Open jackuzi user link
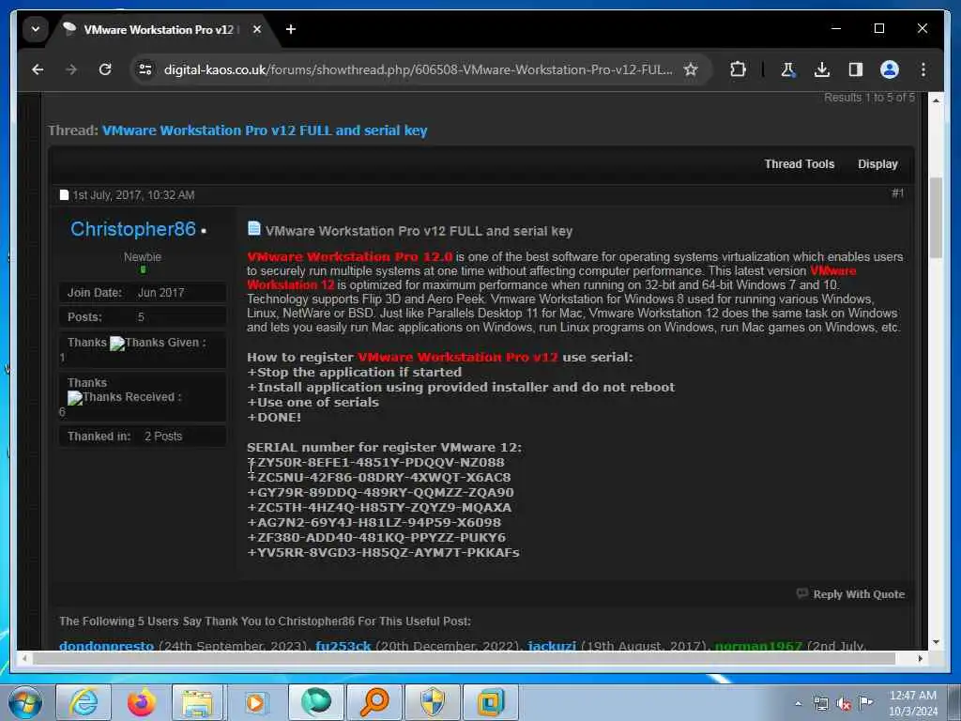 click(552, 646)
